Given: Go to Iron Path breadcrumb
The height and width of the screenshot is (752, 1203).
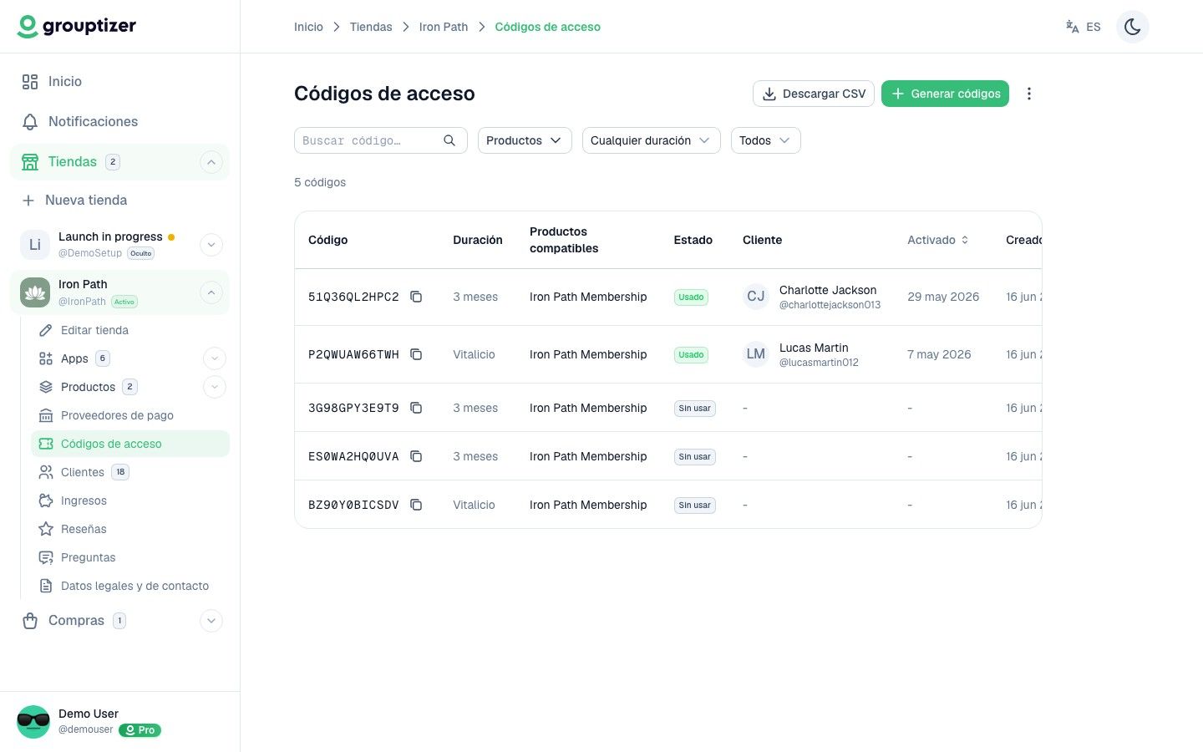Looking at the screenshot, I should pyautogui.click(x=444, y=27).
